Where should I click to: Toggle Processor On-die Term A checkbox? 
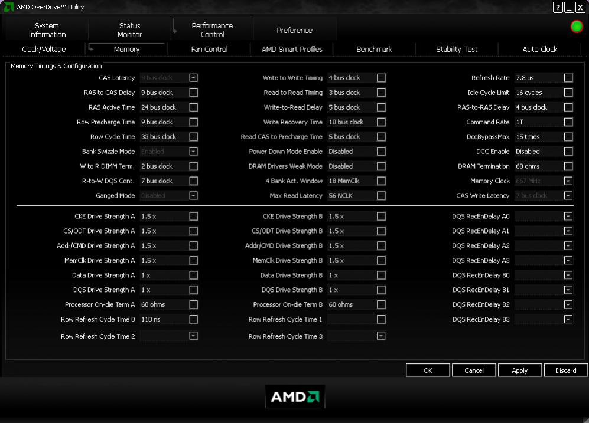(x=193, y=304)
